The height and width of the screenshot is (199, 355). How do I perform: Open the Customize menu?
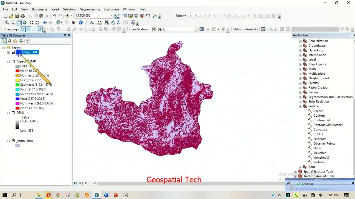111,9
